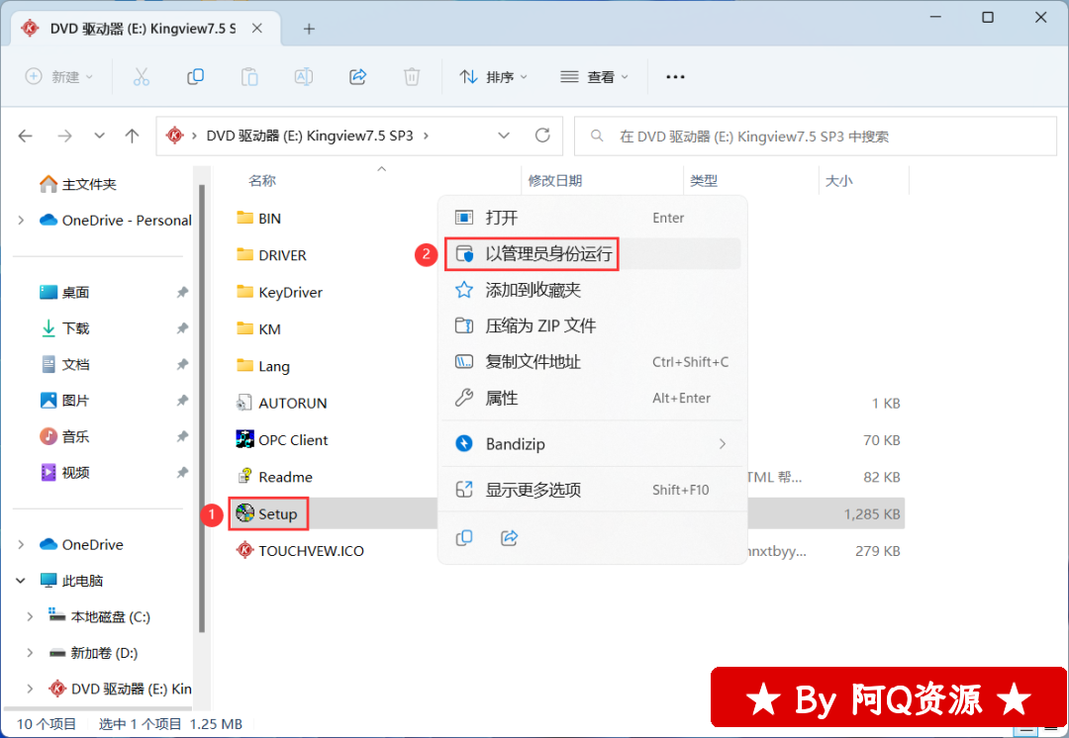This screenshot has width=1069, height=738.
Task: Select the TOUCHVEW.ICO file icon
Action: [x=244, y=550]
